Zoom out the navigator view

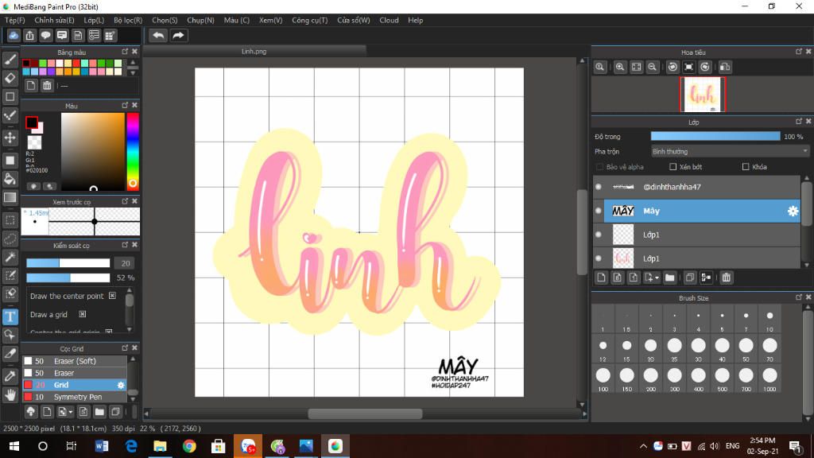coord(653,67)
